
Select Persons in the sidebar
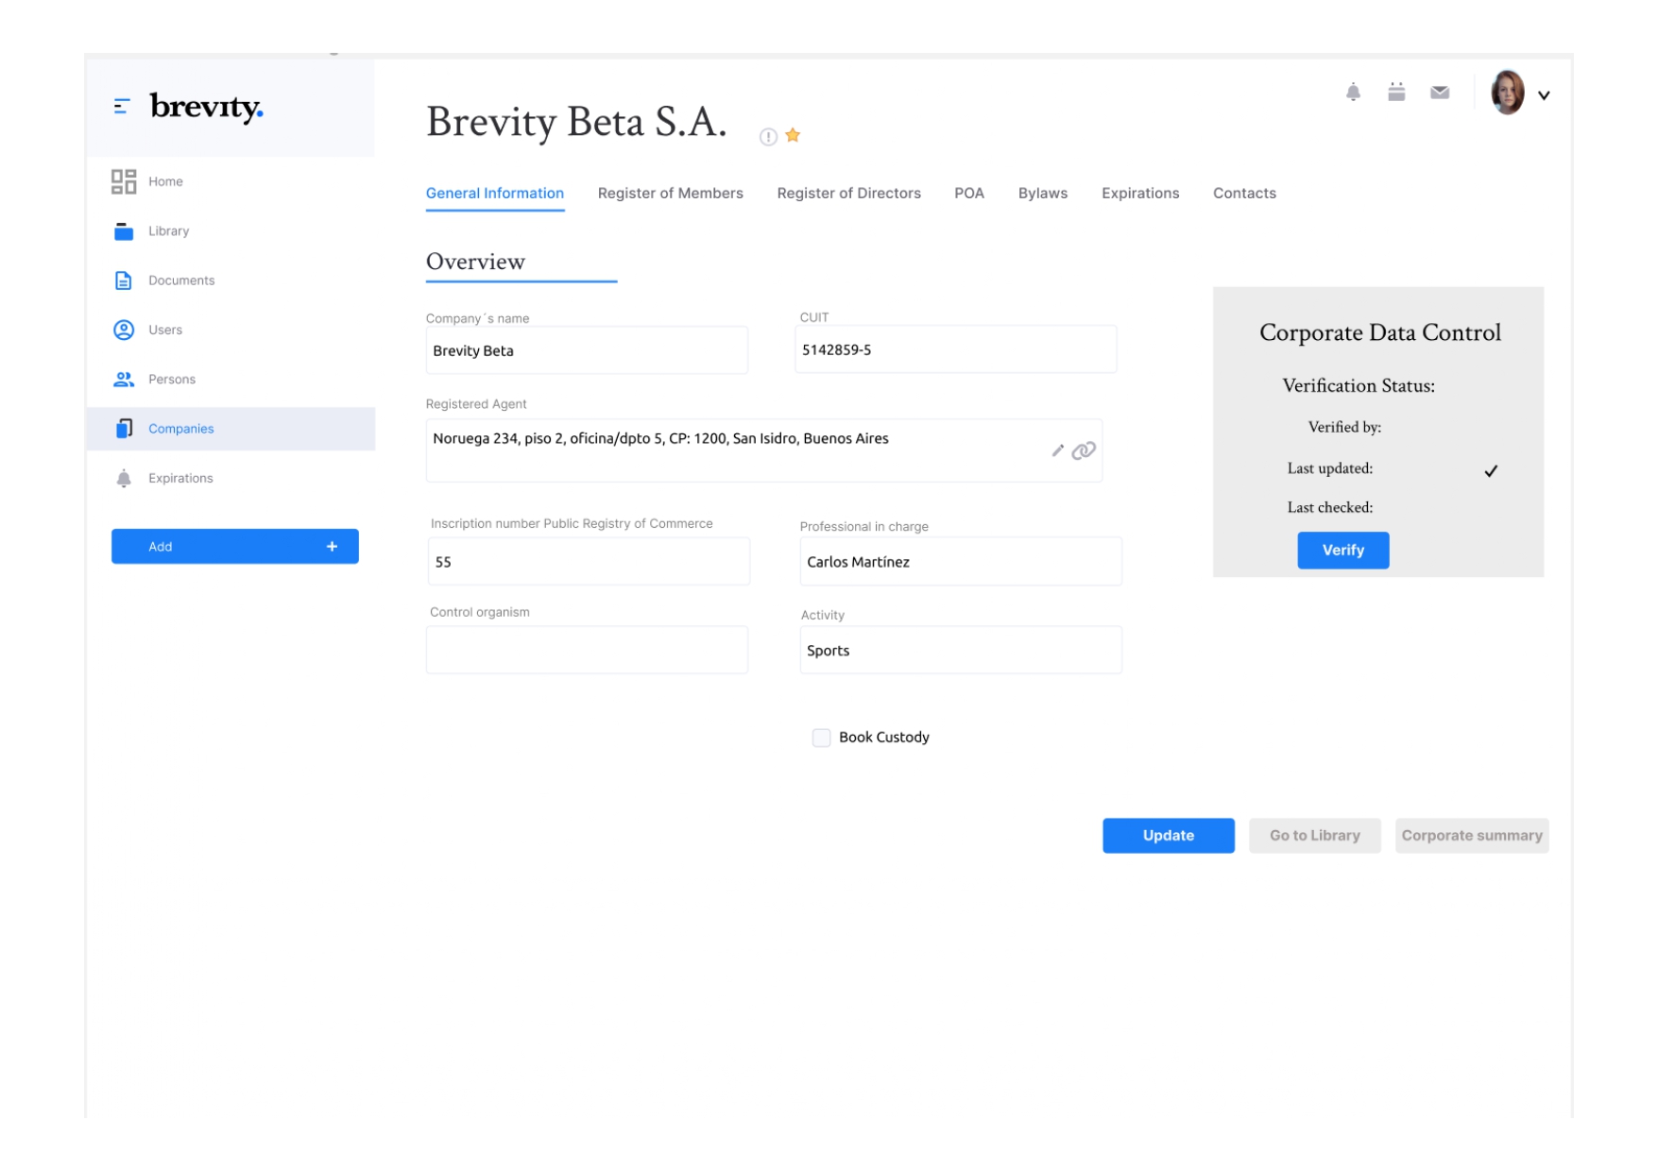click(x=172, y=379)
